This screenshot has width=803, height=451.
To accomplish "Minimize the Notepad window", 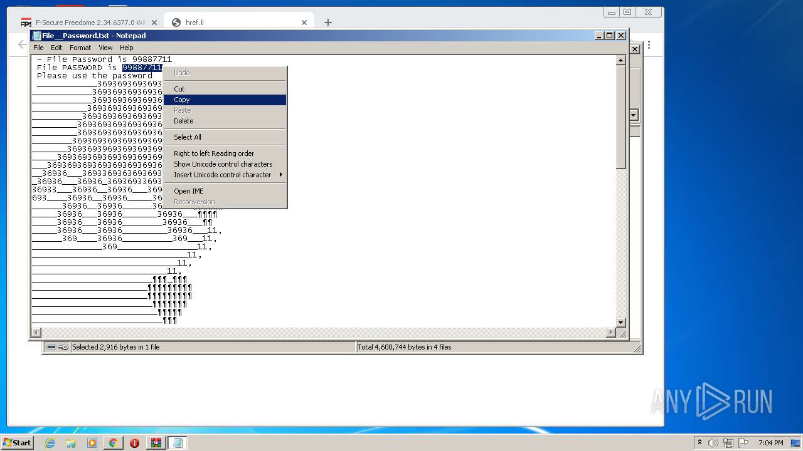I will [x=599, y=36].
